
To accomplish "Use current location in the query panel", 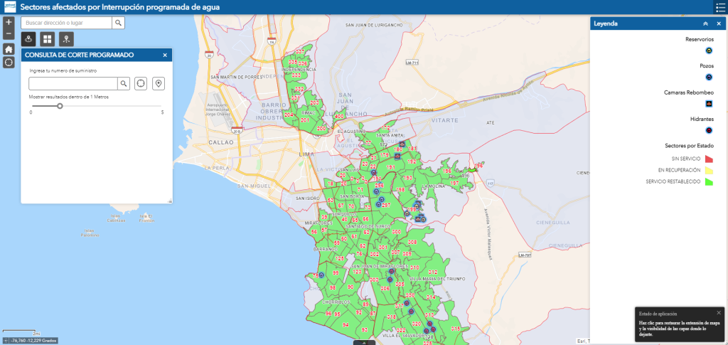I will coord(141,84).
